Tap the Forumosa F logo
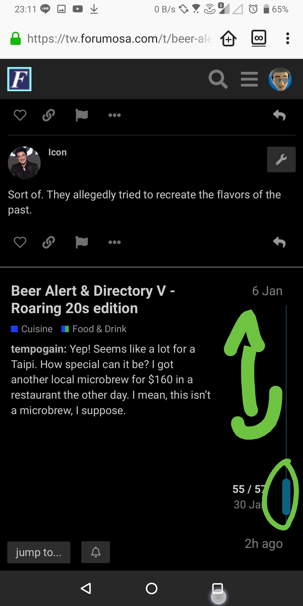Image resolution: width=303 pixels, height=606 pixels. [19, 79]
